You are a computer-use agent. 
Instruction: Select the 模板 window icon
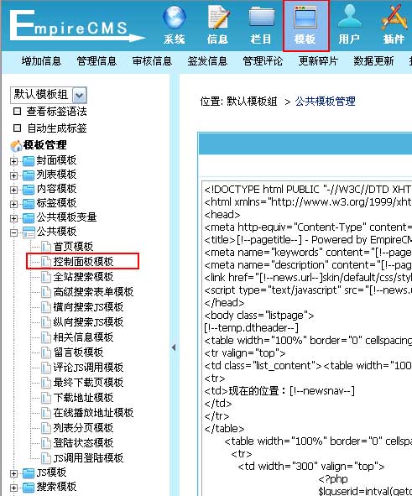pyautogui.click(x=305, y=18)
